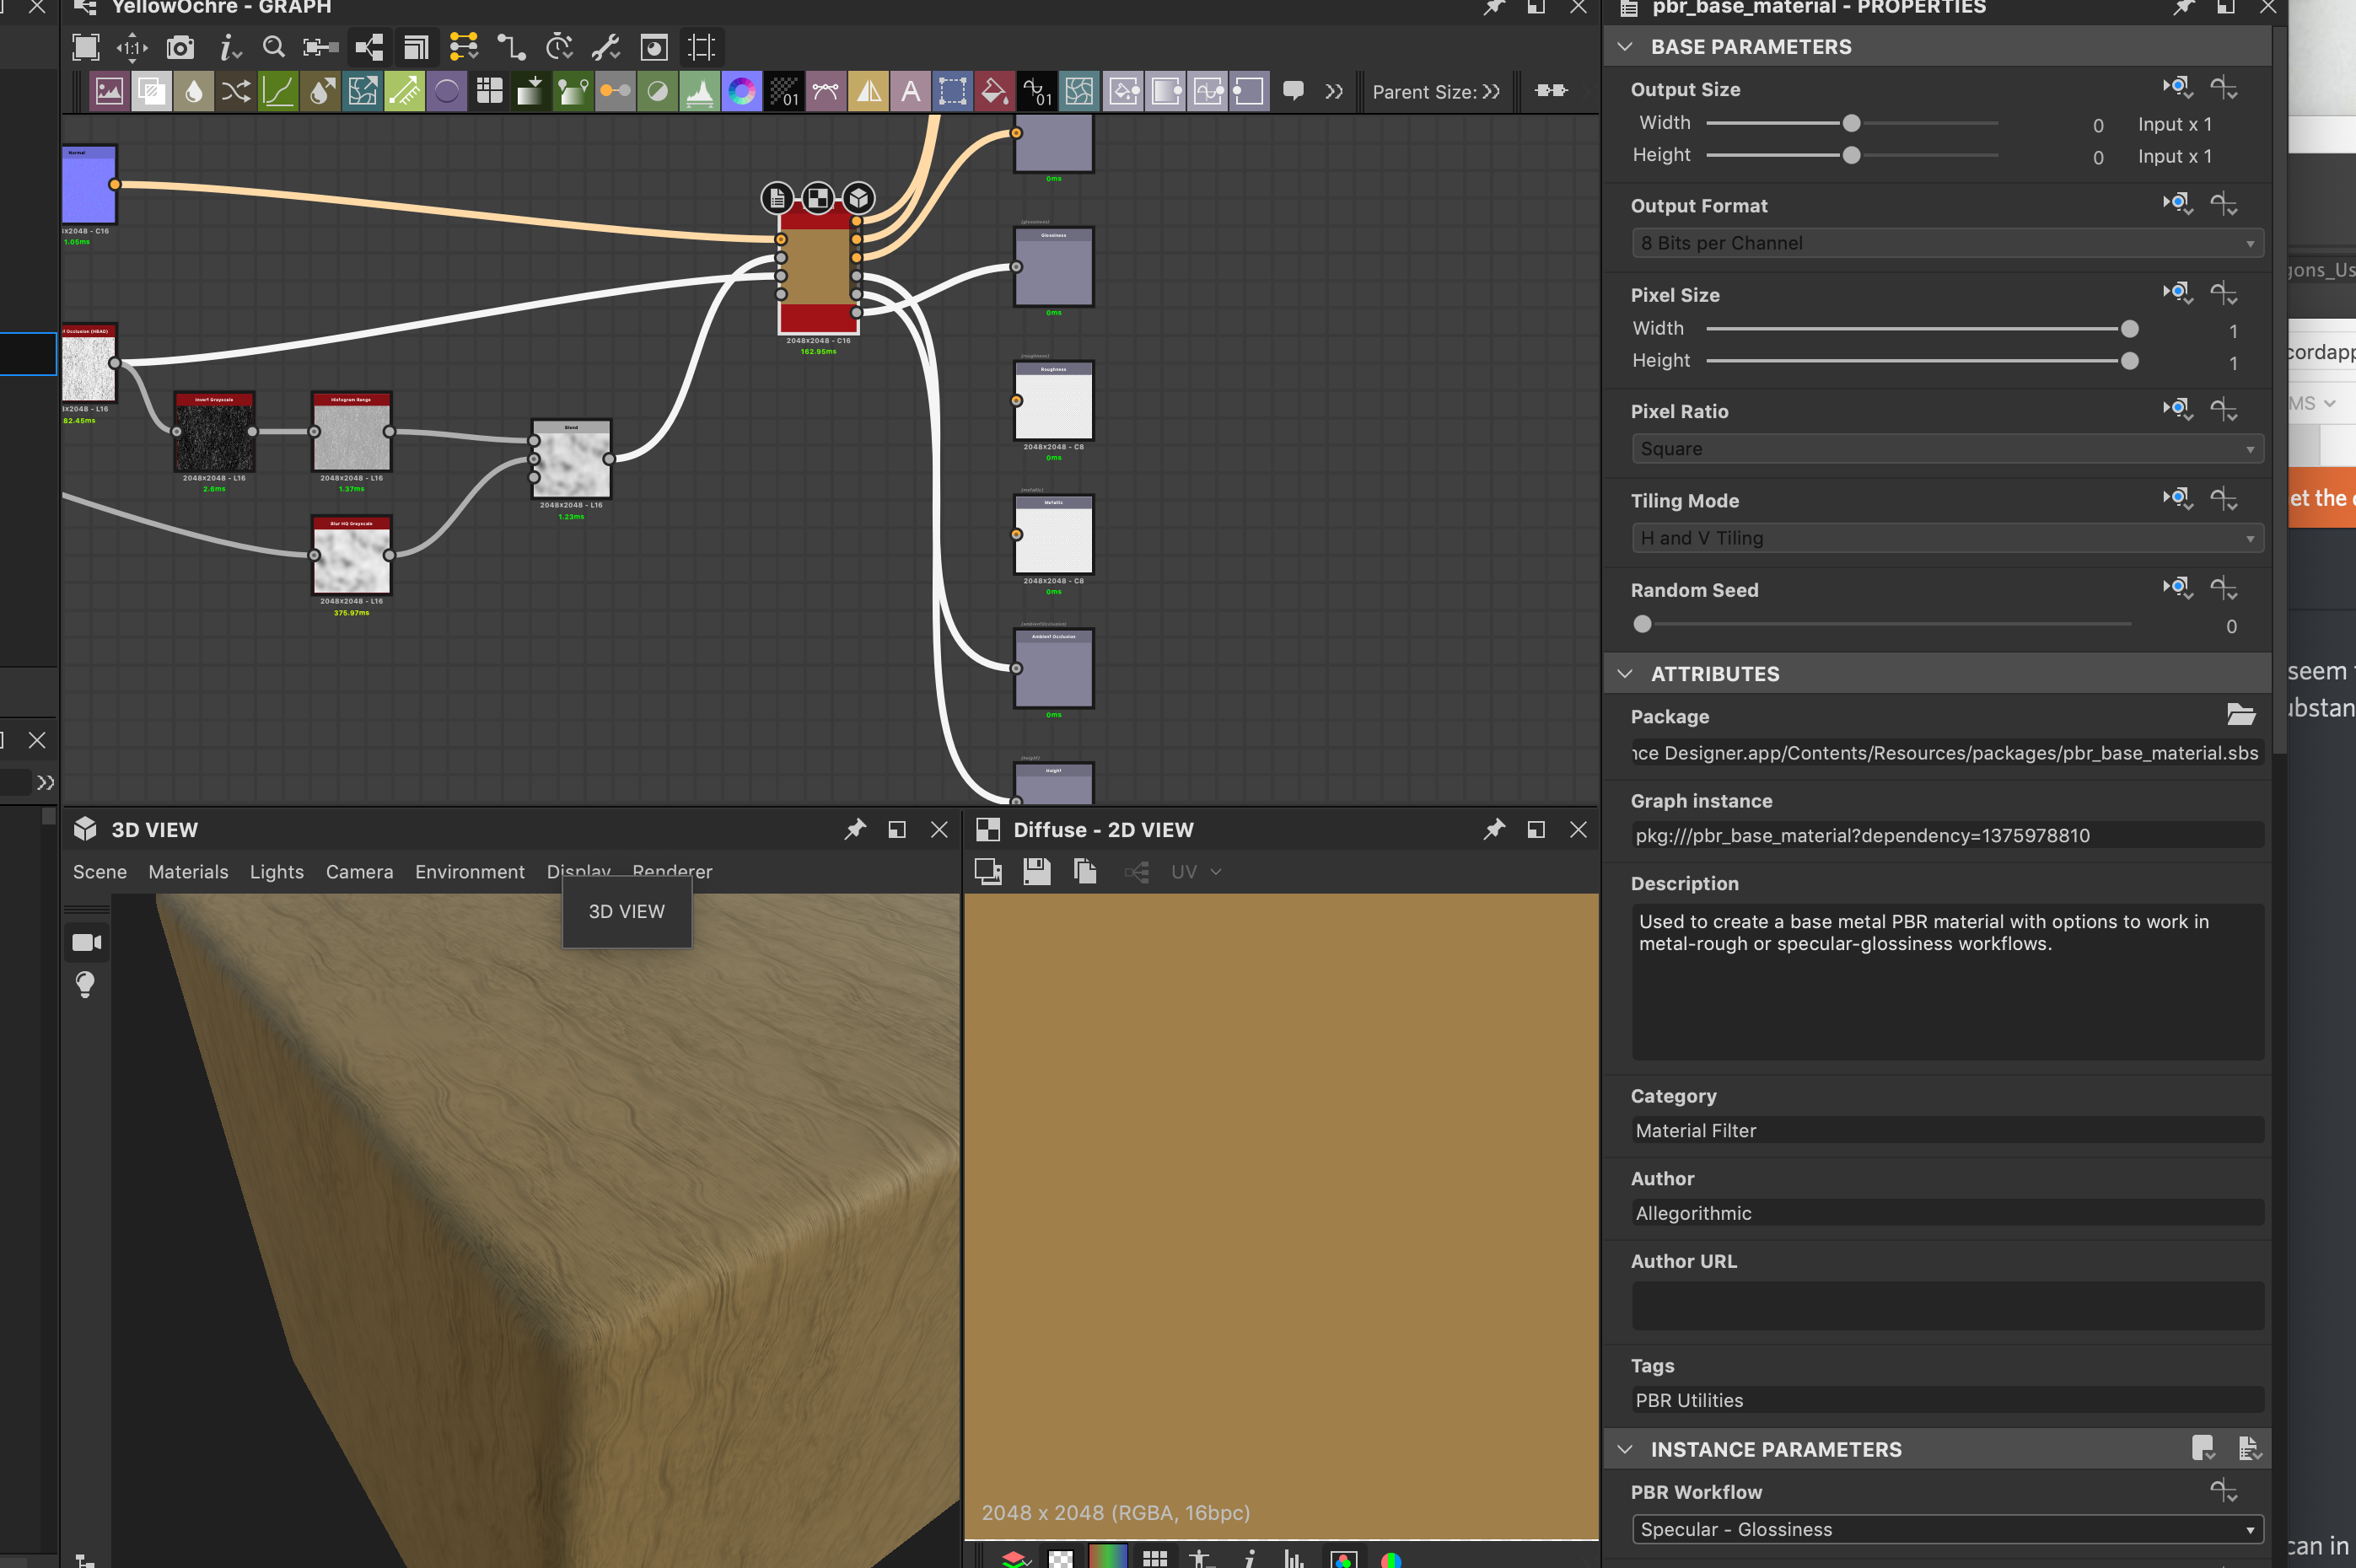2356x1568 pixels.
Task: Open graph search with the magnifier icon
Action: [274, 47]
